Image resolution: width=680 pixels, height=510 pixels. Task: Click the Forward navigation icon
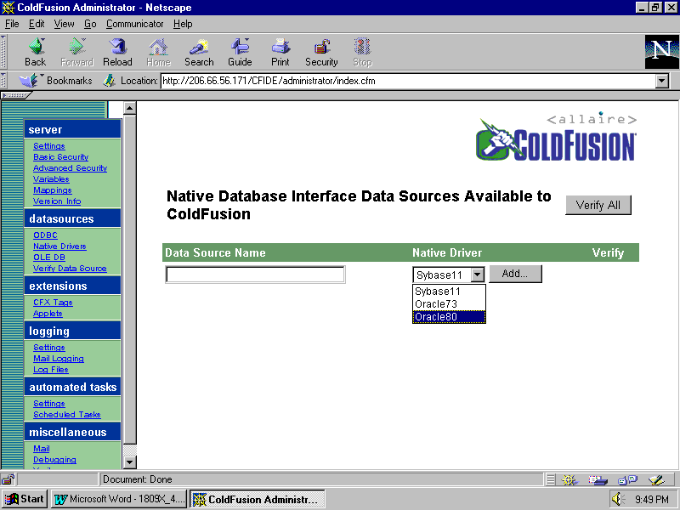(x=76, y=52)
